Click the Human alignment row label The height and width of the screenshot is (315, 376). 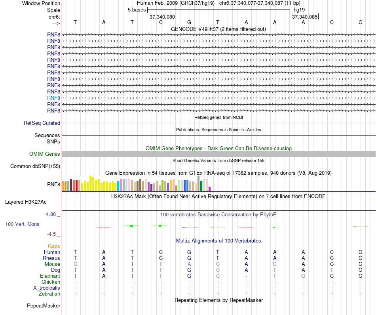pyautogui.click(x=52, y=252)
